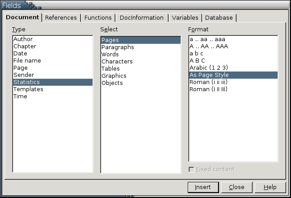Select Roman (I II III) format

click(x=208, y=89)
